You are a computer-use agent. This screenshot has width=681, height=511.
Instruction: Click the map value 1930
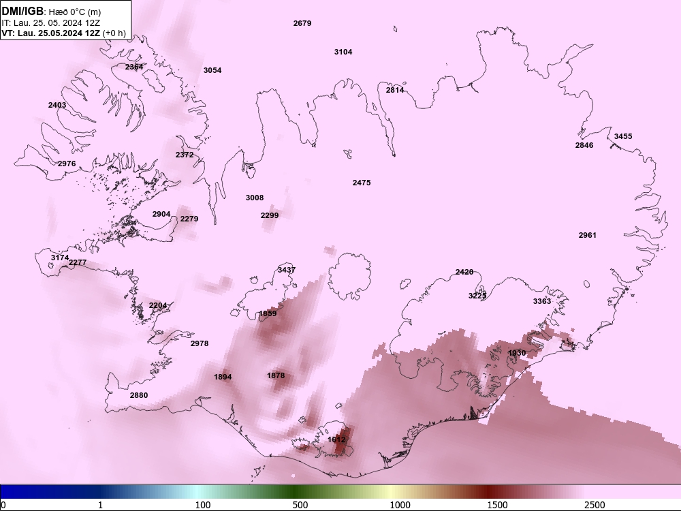click(x=518, y=353)
